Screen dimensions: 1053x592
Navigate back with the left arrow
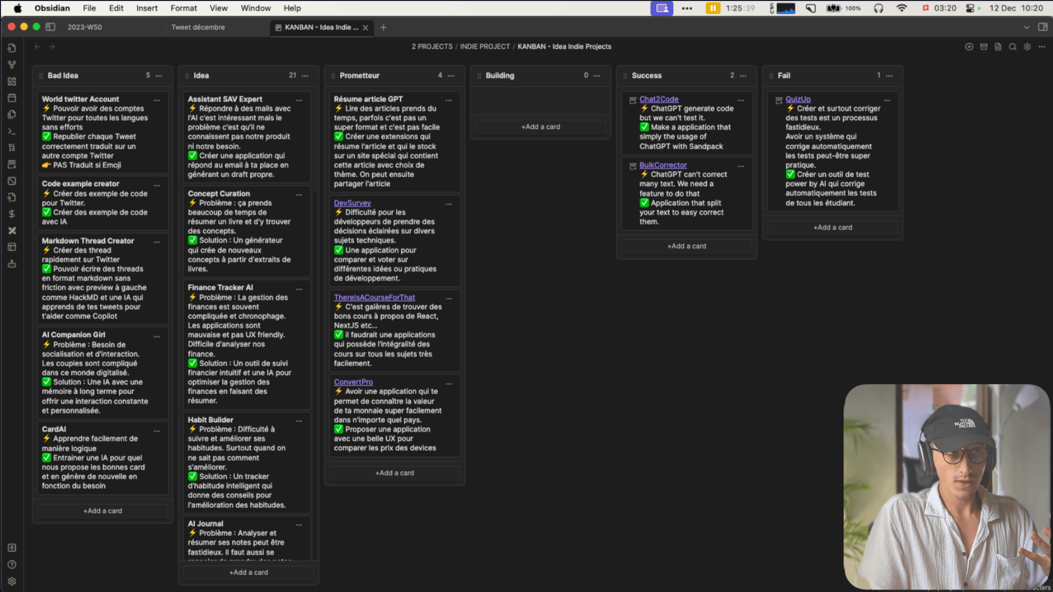(38, 47)
